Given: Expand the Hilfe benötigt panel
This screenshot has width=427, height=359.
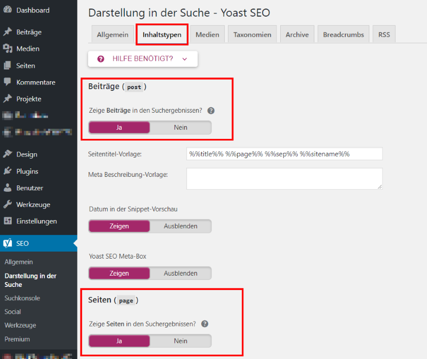Looking at the screenshot, I should [x=143, y=59].
